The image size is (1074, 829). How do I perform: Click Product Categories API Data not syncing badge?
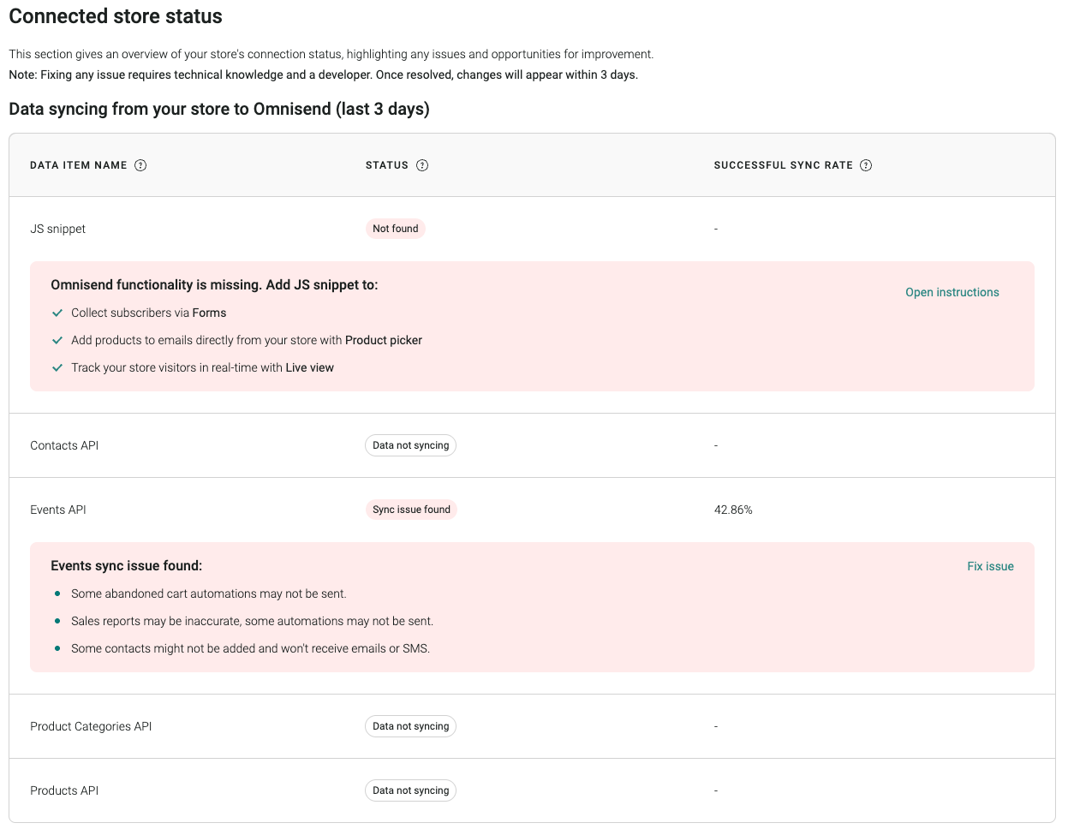click(x=411, y=726)
